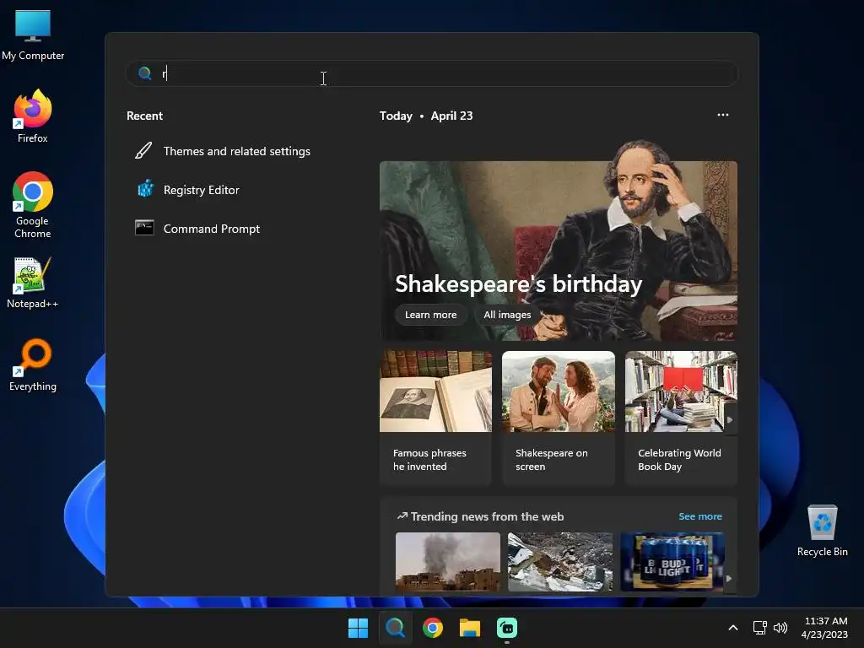The width and height of the screenshot is (864, 648).
Task: Open the volume speaker icon in the tray
Action: tap(780, 628)
